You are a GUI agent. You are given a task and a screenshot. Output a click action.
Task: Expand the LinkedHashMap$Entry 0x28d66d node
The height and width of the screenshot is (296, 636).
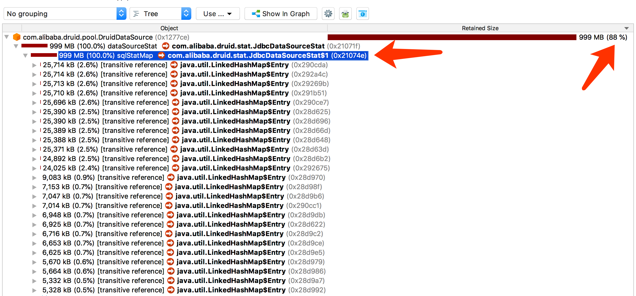click(x=34, y=131)
